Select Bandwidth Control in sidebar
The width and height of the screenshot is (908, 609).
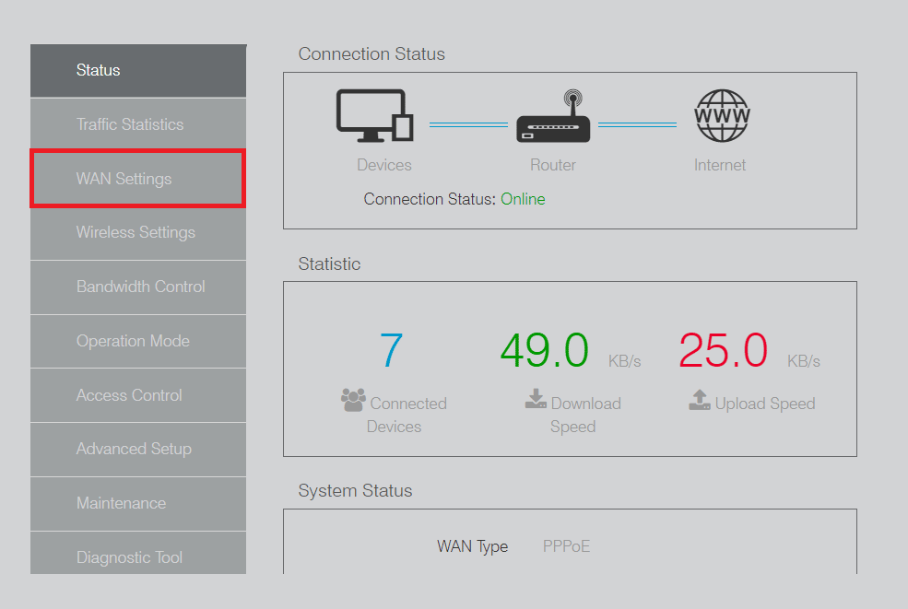(138, 287)
